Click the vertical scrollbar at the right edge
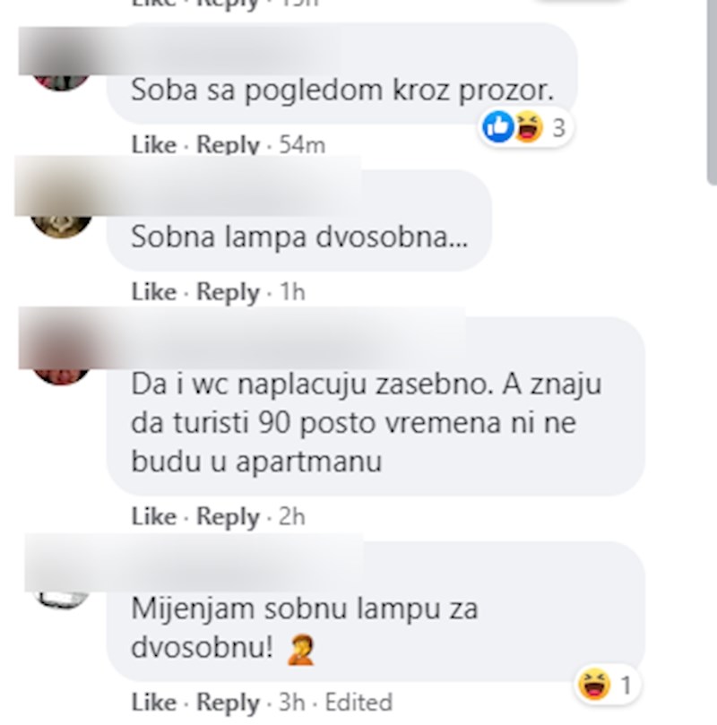The width and height of the screenshot is (717, 725). pyautogui.click(x=712, y=92)
